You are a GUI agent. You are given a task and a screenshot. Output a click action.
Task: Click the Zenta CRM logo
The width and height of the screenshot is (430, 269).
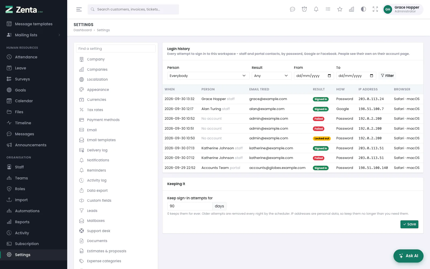[x=24, y=10]
